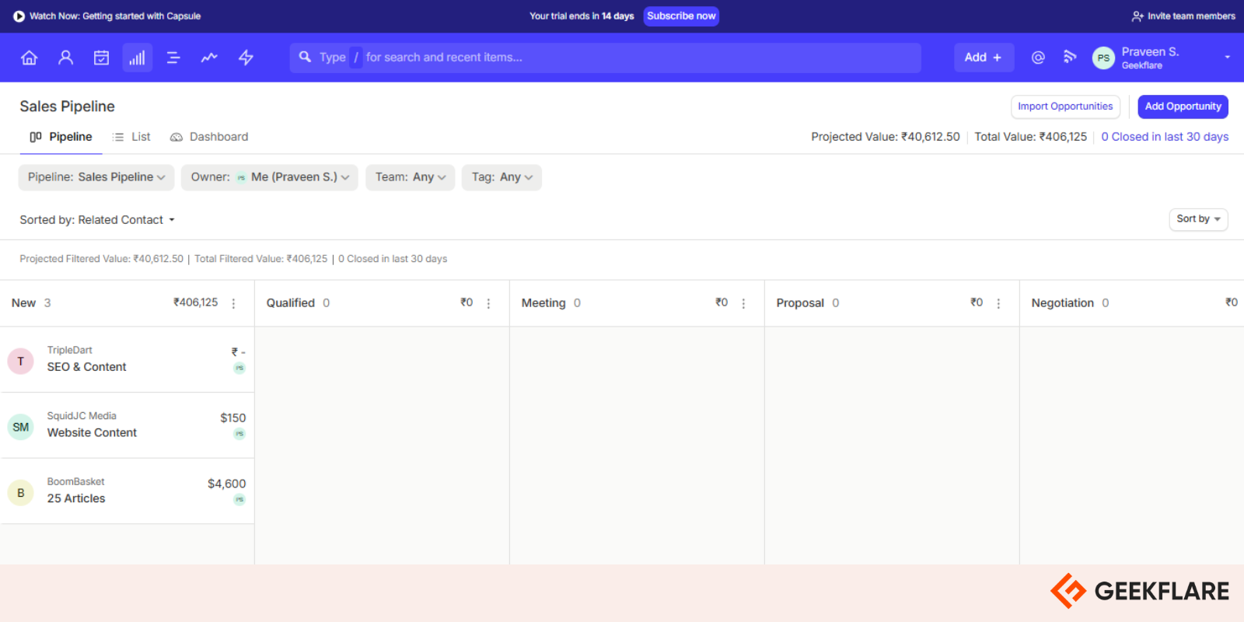1244x622 pixels.
Task: Switch to the Pipeline view tab
Action: (61, 137)
